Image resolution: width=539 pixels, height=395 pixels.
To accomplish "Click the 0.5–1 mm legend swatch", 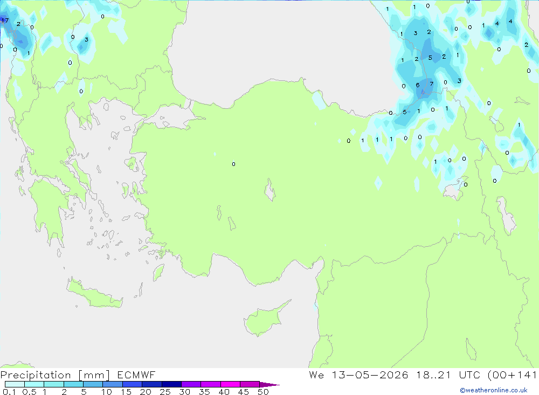I will [x=34, y=384].
